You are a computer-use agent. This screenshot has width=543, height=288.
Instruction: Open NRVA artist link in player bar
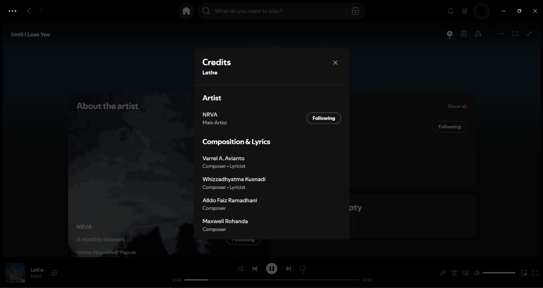pos(36,276)
